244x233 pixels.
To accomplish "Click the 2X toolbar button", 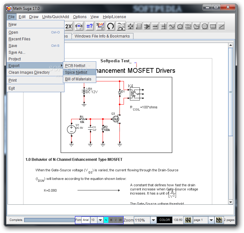I will click(x=69, y=26).
